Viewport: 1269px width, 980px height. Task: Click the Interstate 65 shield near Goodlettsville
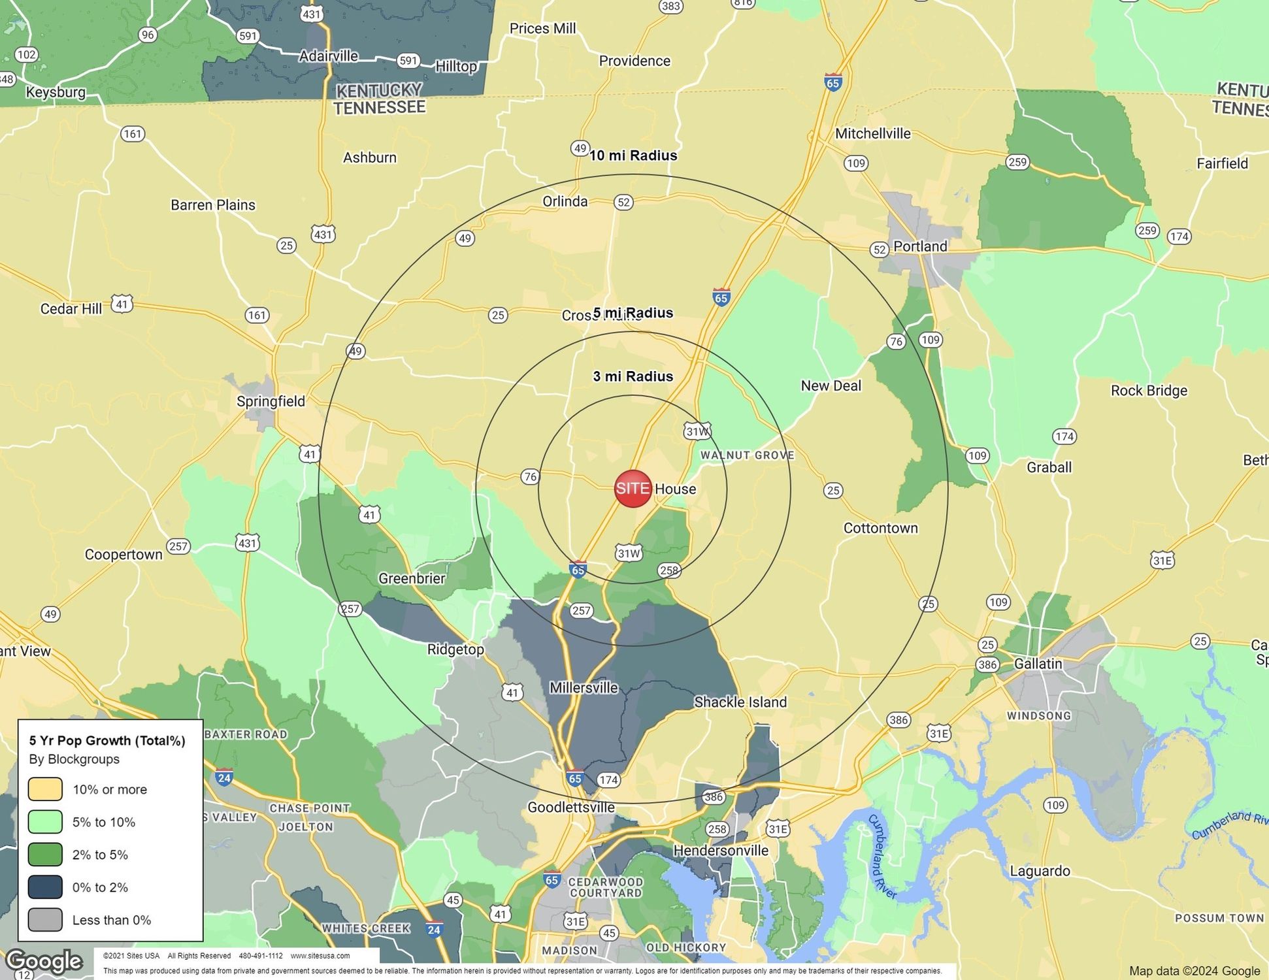pyautogui.click(x=574, y=778)
